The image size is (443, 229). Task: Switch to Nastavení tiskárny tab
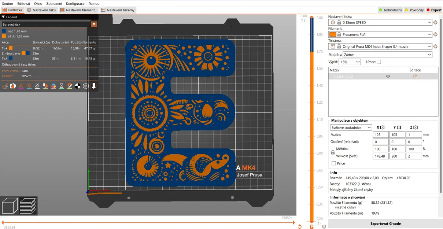click(x=118, y=10)
